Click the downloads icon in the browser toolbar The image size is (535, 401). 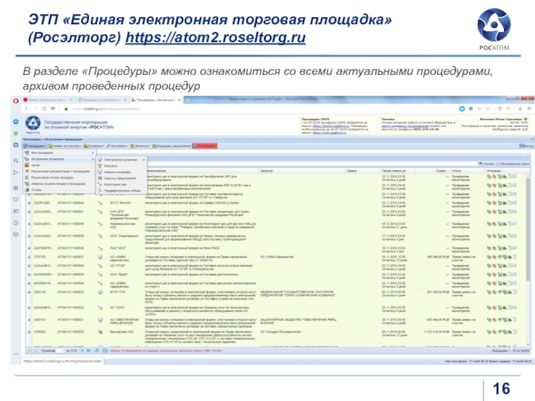coord(520,109)
